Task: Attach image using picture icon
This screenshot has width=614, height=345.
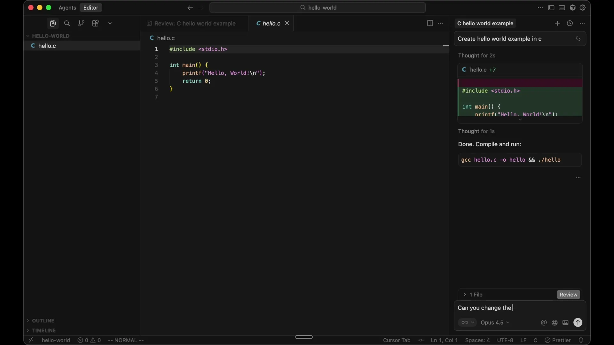Action: [x=565, y=323]
